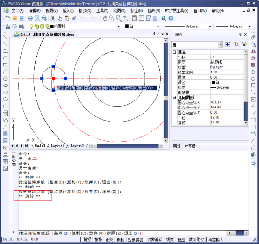Image resolution: width=259 pixels, height=244 pixels.
Task: Click the Save diskette icon
Action: [22, 18]
